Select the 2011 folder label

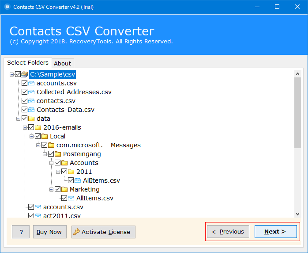click(x=84, y=172)
